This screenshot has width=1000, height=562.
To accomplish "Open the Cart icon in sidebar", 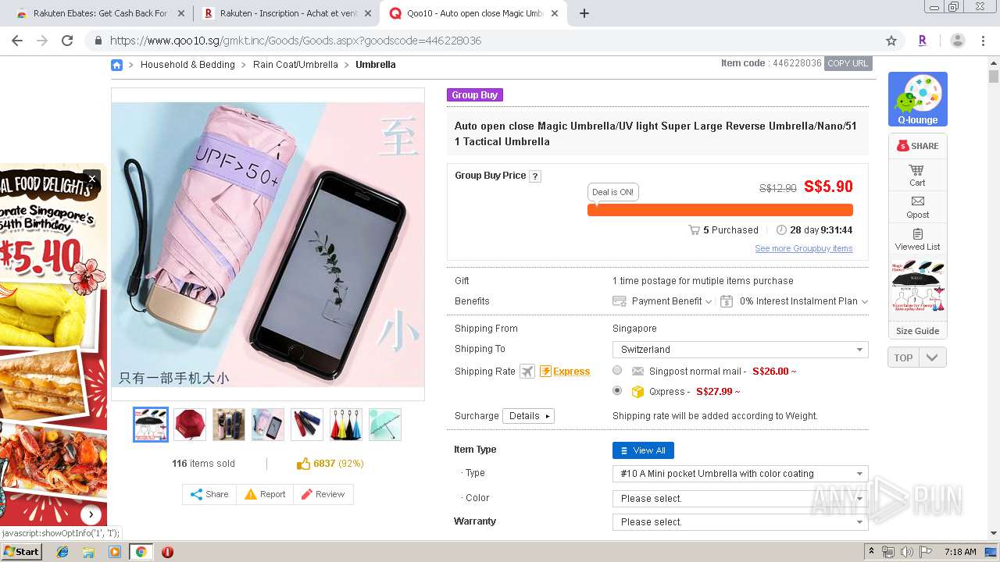I will (917, 175).
